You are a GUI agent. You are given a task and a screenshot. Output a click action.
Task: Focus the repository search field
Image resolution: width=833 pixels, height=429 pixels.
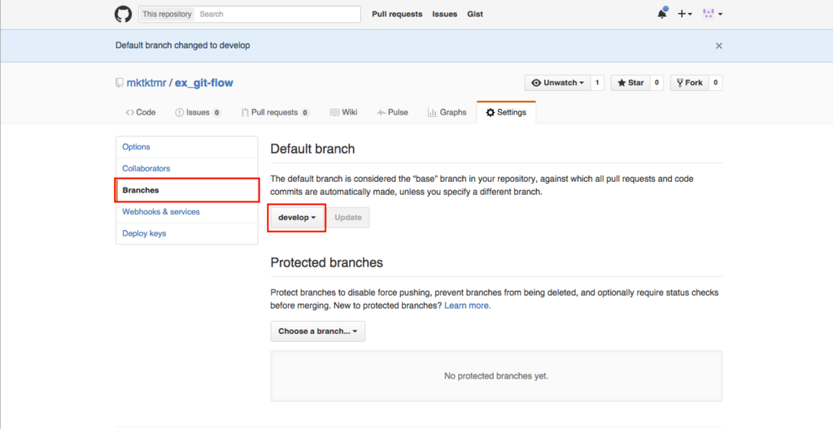278,15
